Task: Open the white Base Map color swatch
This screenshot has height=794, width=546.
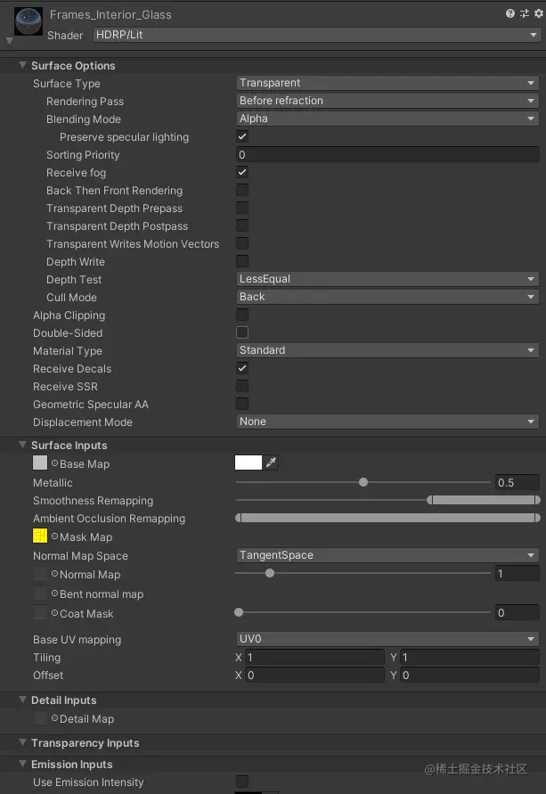Action: click(x=249, y=462)
